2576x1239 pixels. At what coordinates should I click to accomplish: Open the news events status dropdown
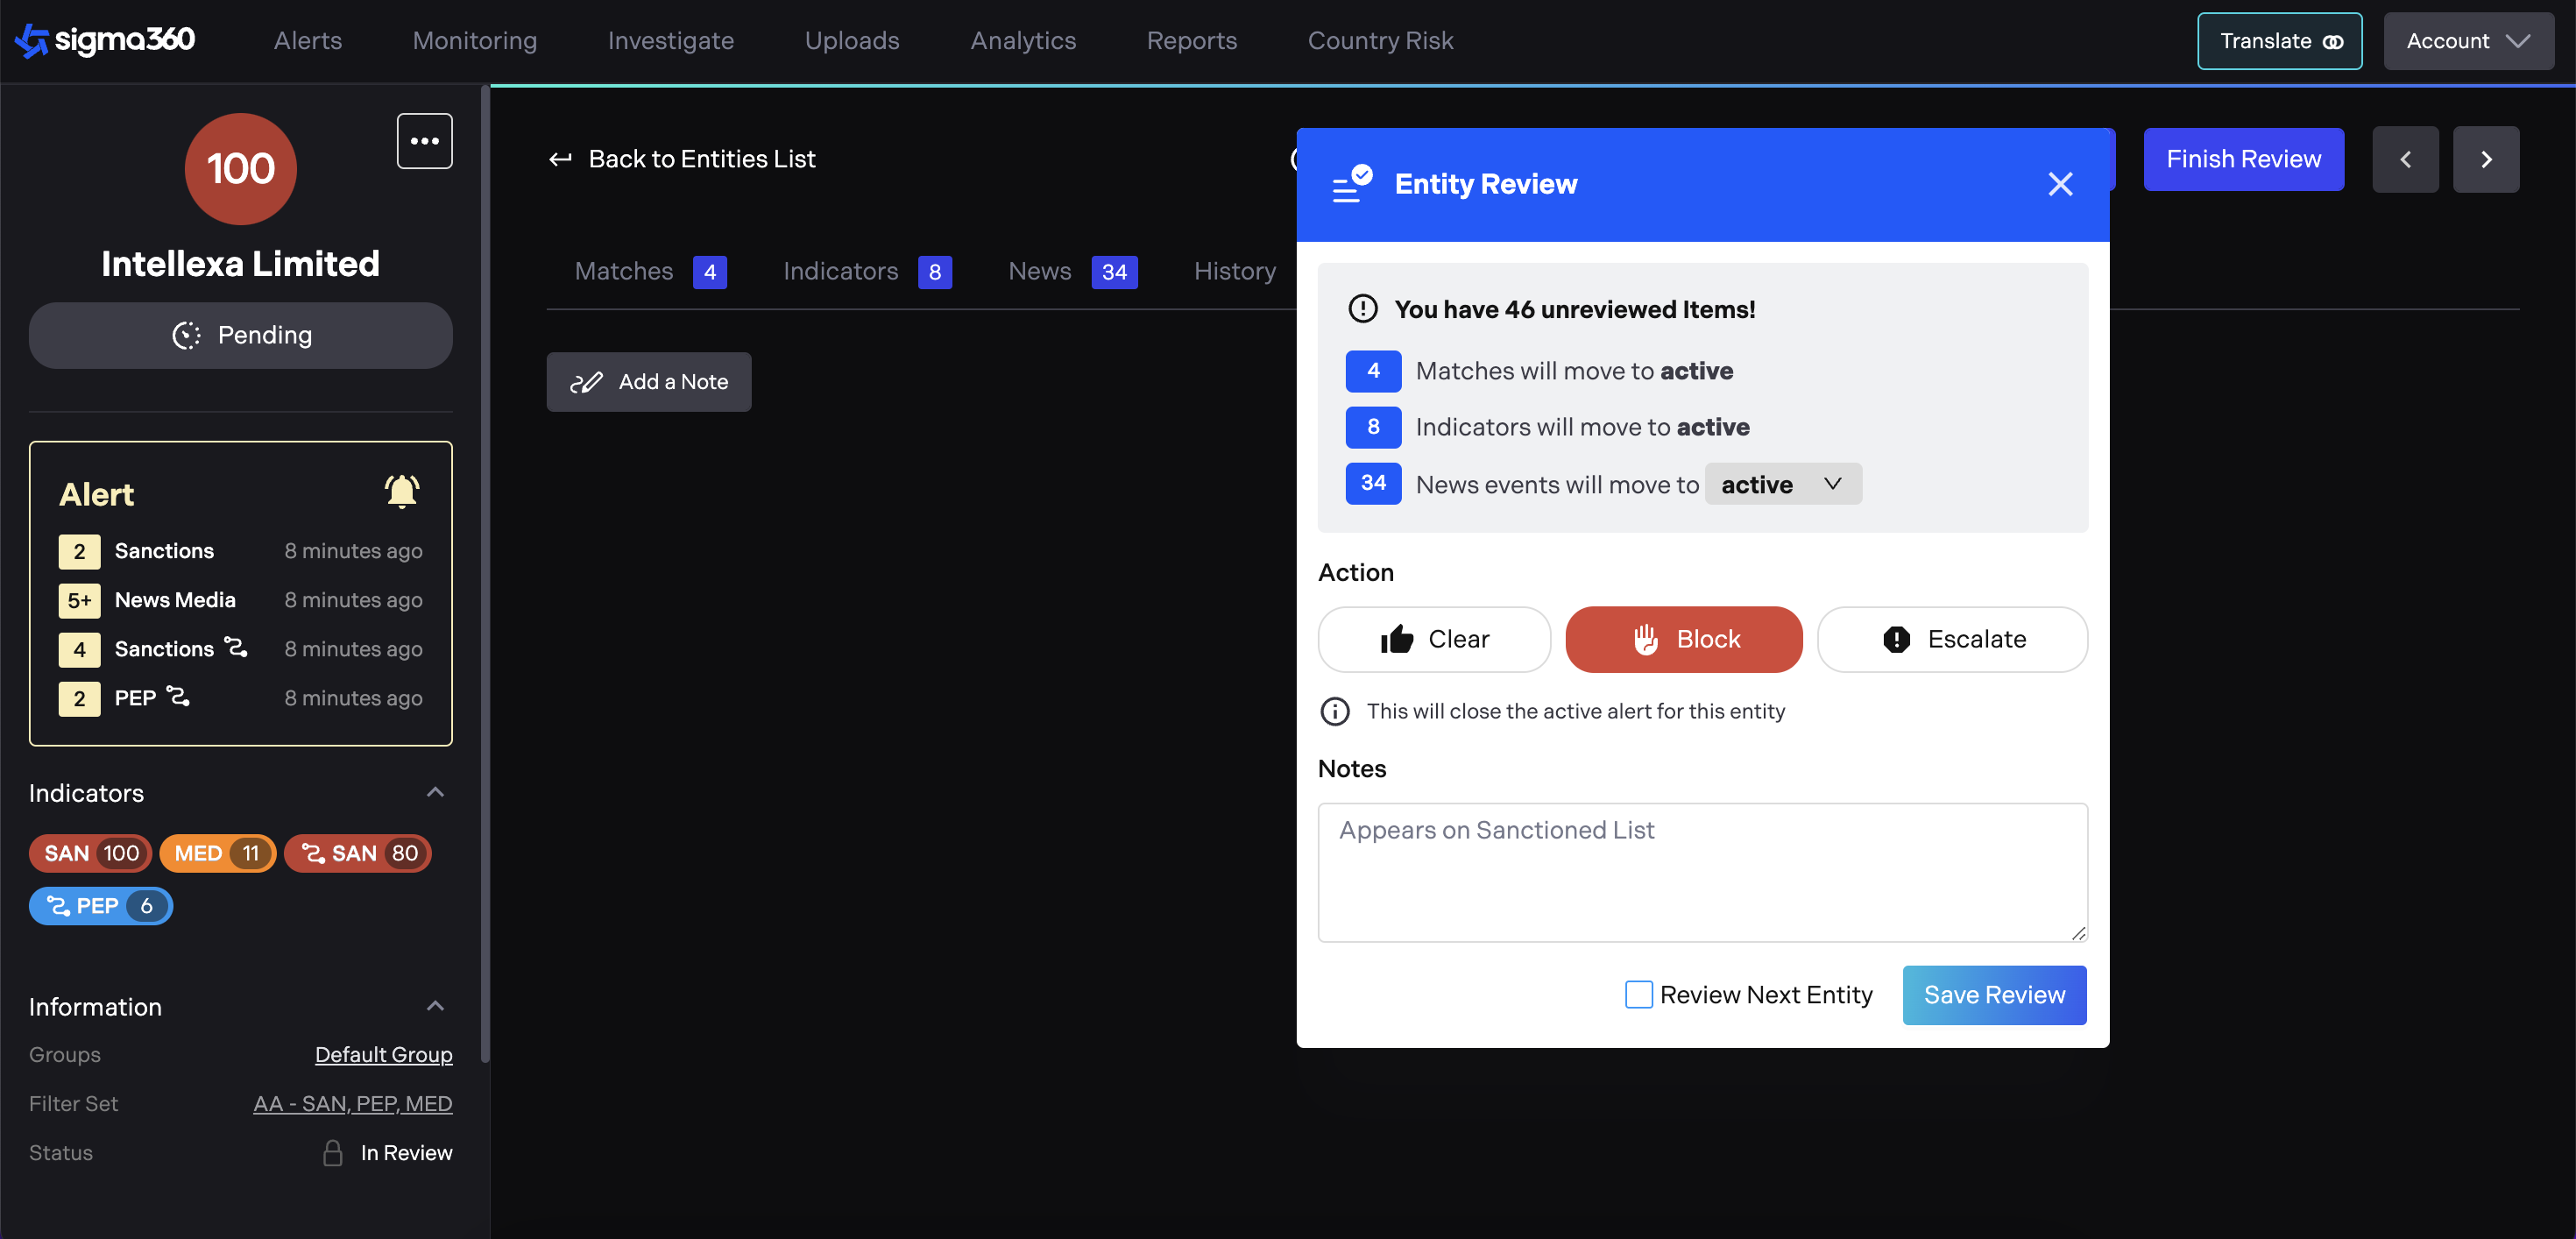(1782, 485)
